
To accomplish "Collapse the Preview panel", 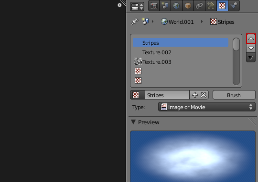I will pyautogui.click(x=133, y=122).
